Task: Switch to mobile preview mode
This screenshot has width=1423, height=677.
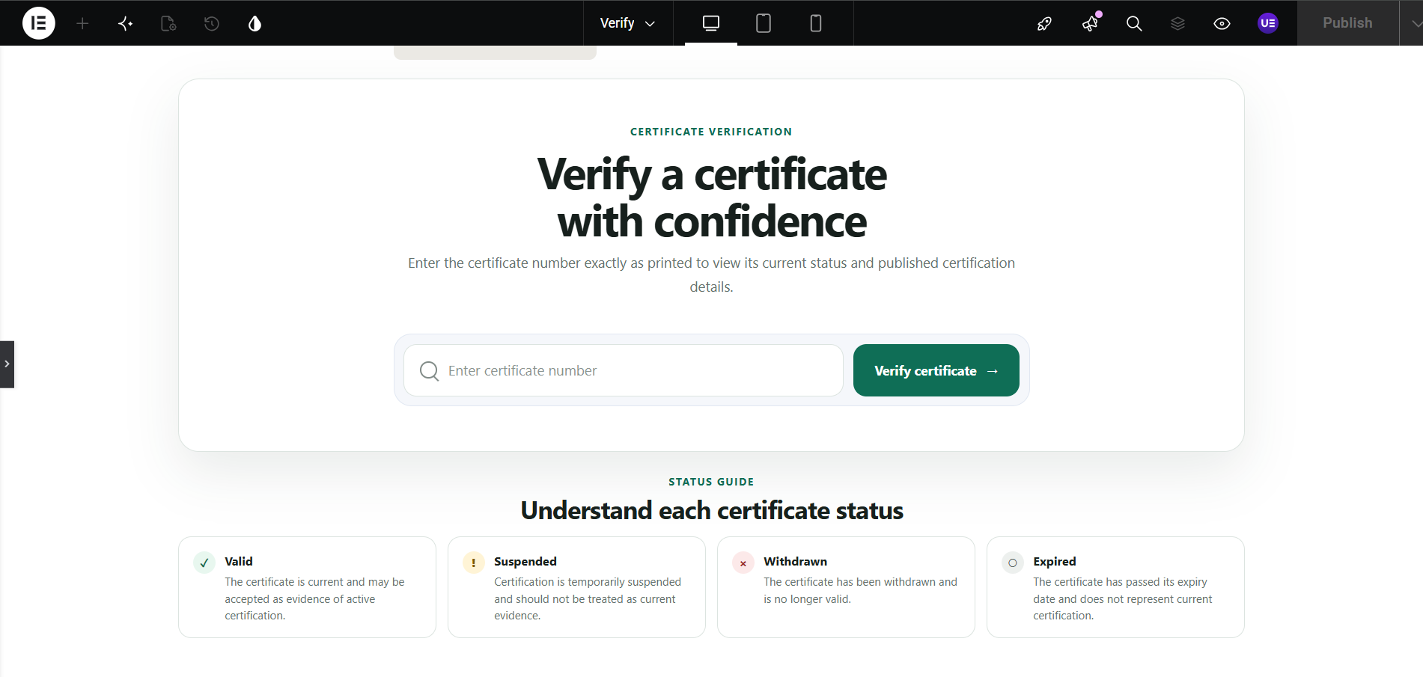Action: [x=816, y=23]
